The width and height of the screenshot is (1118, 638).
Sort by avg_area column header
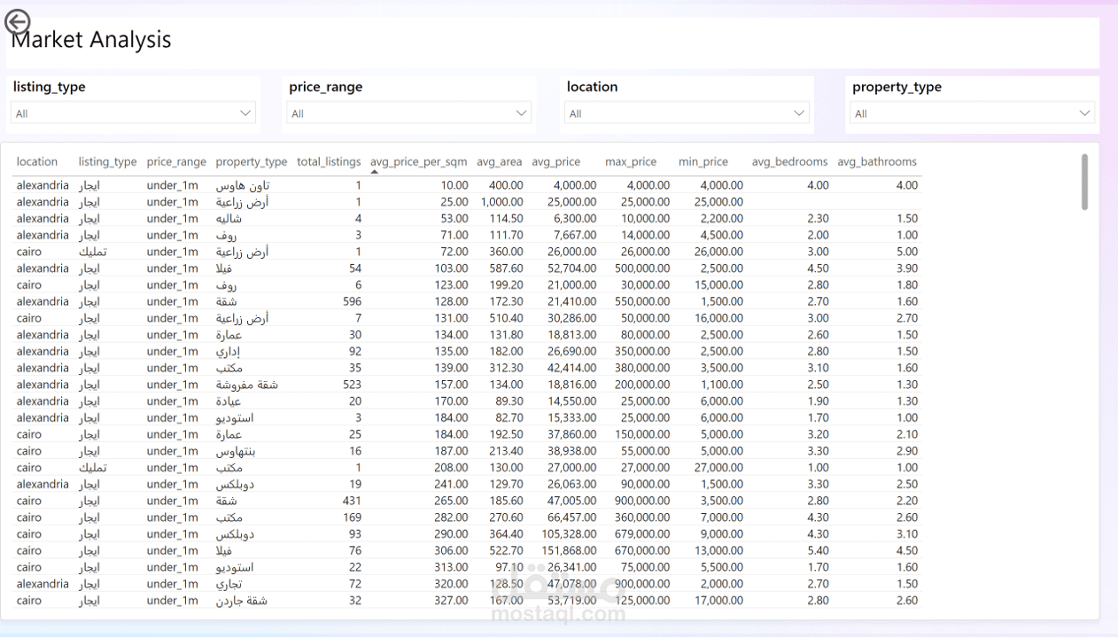500,161
